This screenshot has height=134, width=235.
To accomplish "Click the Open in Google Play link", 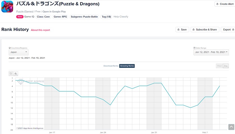I will click(54, 11).
